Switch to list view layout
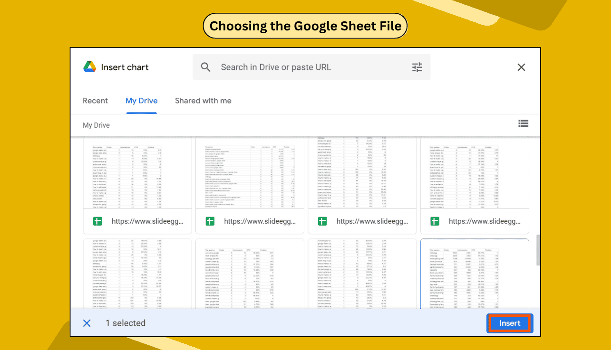 pos(523,123)
